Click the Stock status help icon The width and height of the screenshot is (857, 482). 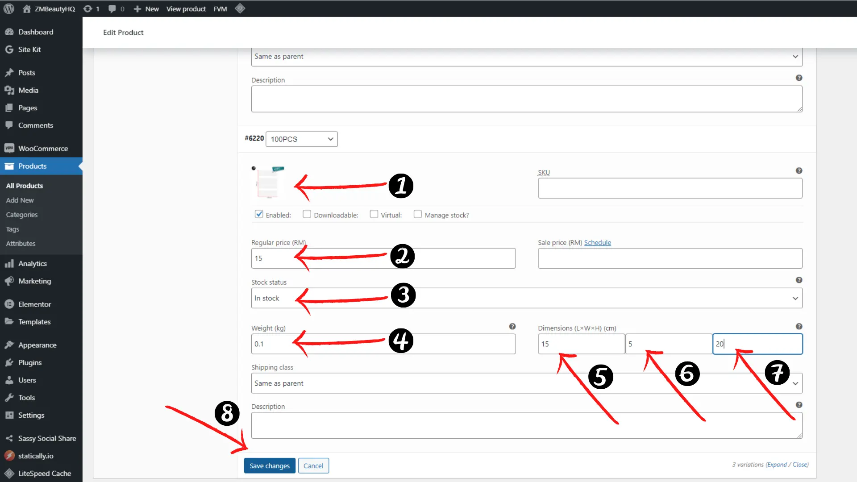799,280
